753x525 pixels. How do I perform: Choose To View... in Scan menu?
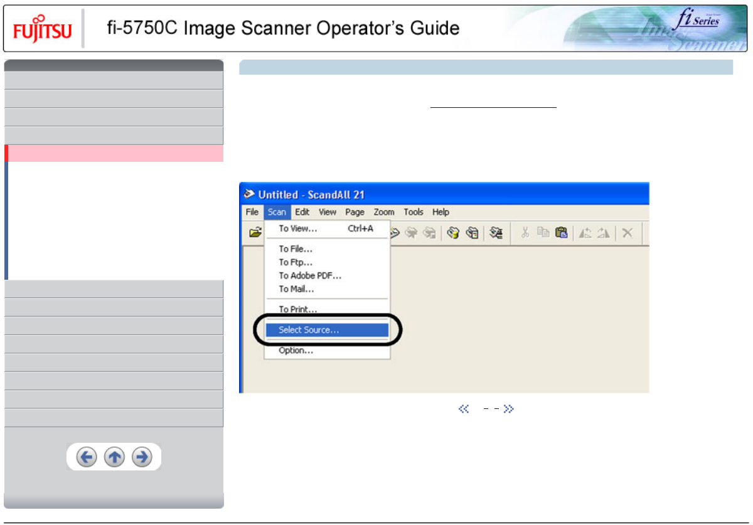[327, 229]
